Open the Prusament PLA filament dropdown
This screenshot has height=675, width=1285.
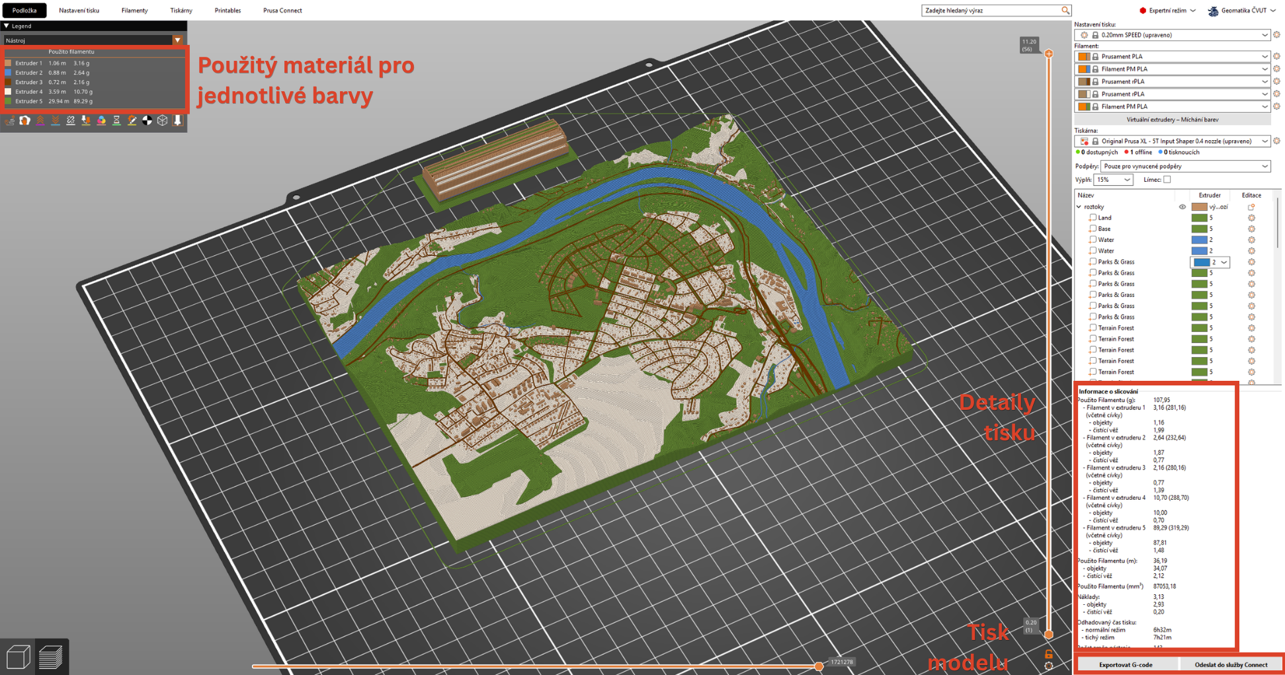pos(1172,56)
